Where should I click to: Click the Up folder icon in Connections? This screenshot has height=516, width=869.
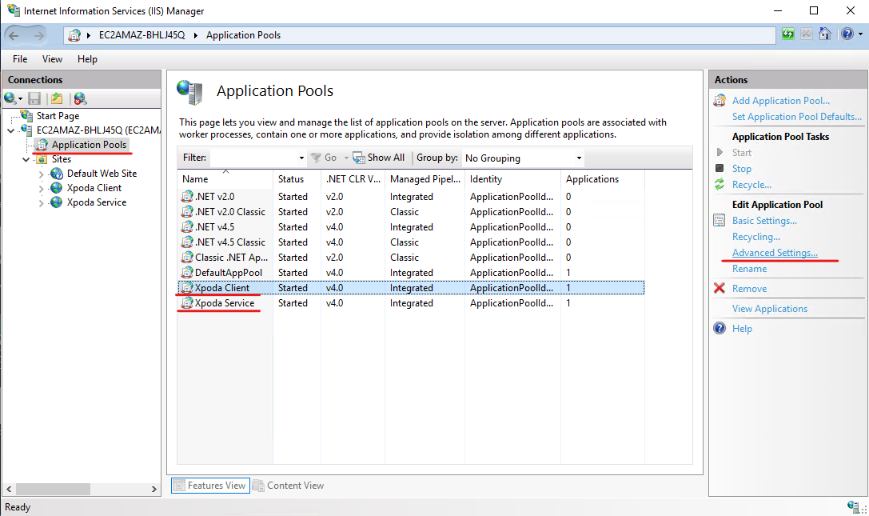[x=57, y=98]
